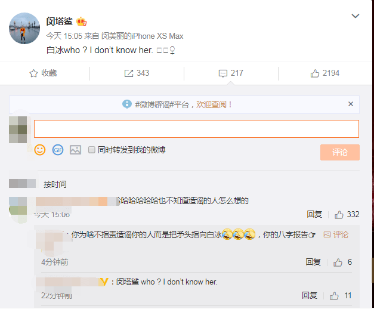The image size is (374, 309).
Task: Open 闵塔鲨 profile avatar picture
Action: (24, 29)
